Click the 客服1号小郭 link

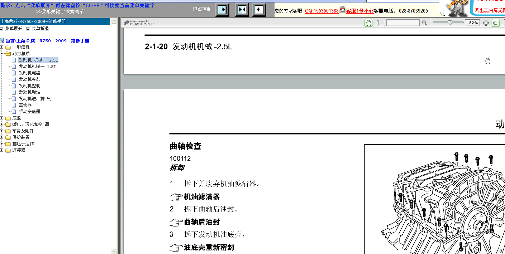click(360, 11)
